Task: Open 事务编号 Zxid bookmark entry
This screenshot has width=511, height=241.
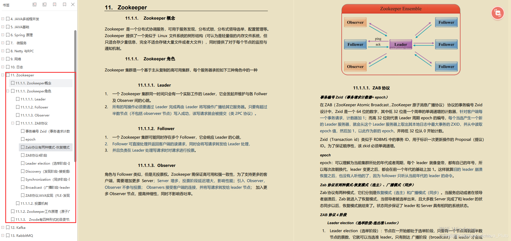Action: [x=48, y=131]
